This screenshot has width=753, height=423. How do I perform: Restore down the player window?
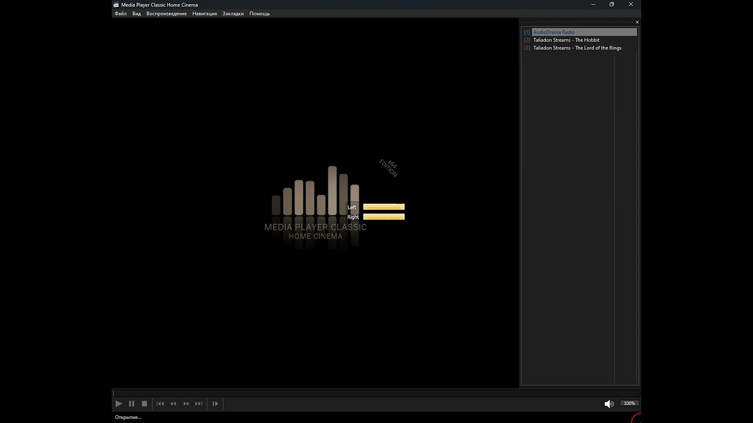pos(612,5)
